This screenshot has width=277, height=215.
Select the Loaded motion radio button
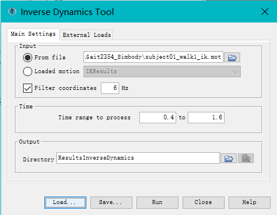28,71
